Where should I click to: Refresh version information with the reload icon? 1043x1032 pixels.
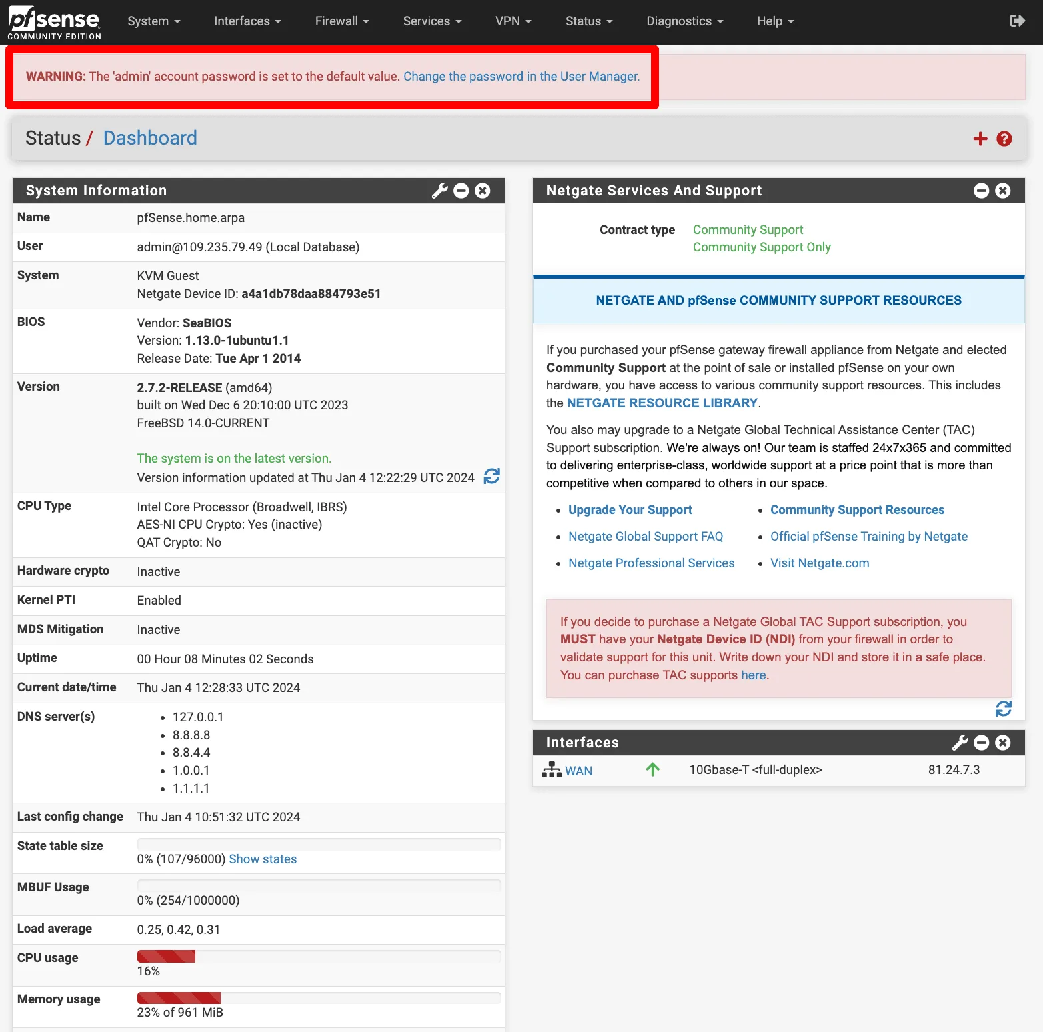point(491,476)
